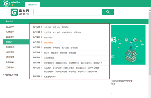Open the orange 房地产合约 link
This screenshot has width=151, height=98.
pyautogui.click(x=48, y=43)
